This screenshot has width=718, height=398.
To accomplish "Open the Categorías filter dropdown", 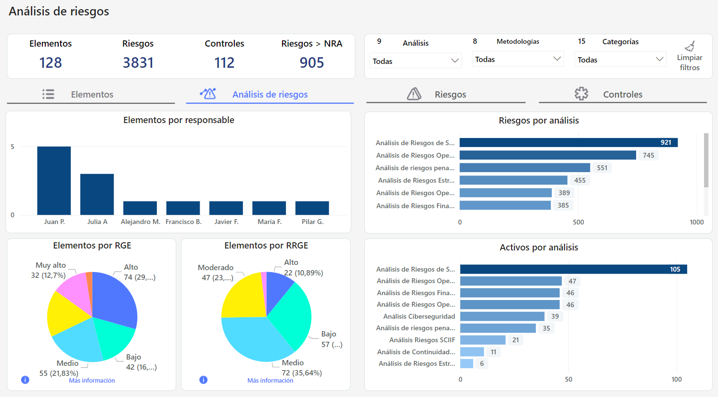I will pyautogui.click(x=620, y=60).
